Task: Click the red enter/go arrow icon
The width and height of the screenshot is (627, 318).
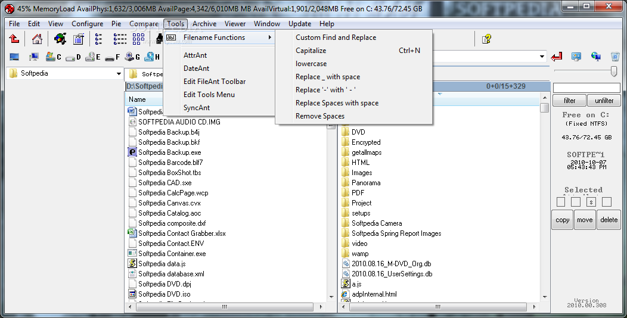Action: click(x=557, y=57)
